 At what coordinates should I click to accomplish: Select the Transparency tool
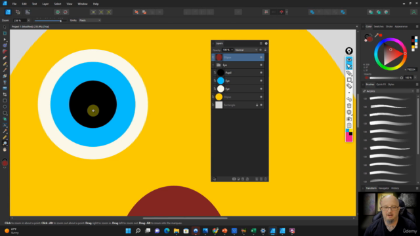point(5,82)
